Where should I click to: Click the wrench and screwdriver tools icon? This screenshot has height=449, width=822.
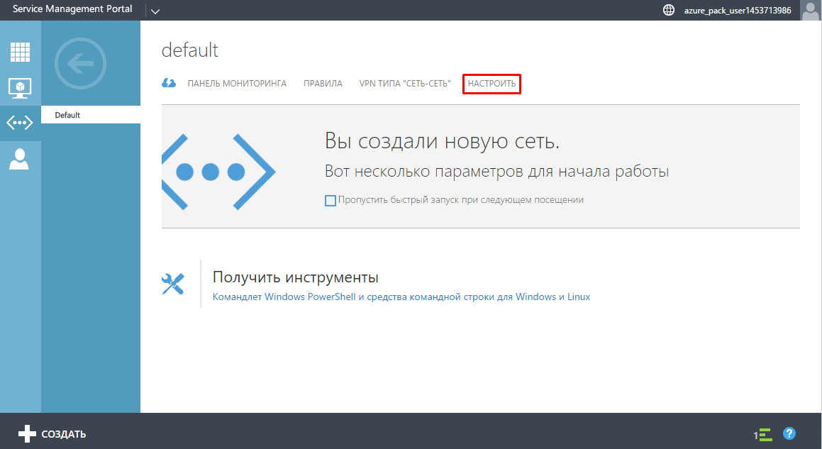tap(174, 284)
